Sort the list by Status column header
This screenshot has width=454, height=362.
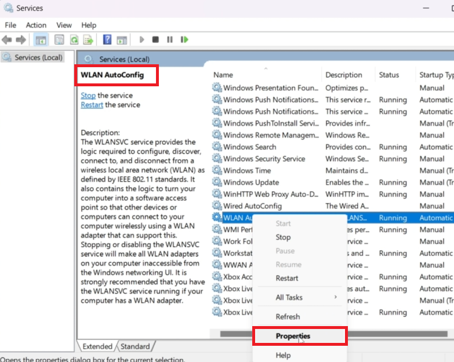[389, 75]
